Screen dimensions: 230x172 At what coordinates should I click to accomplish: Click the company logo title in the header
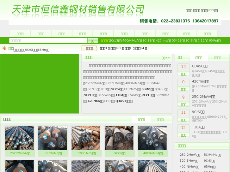pos(78,9)
